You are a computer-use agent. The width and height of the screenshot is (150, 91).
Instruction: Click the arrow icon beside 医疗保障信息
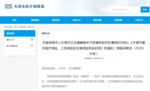tap(32, 46)
